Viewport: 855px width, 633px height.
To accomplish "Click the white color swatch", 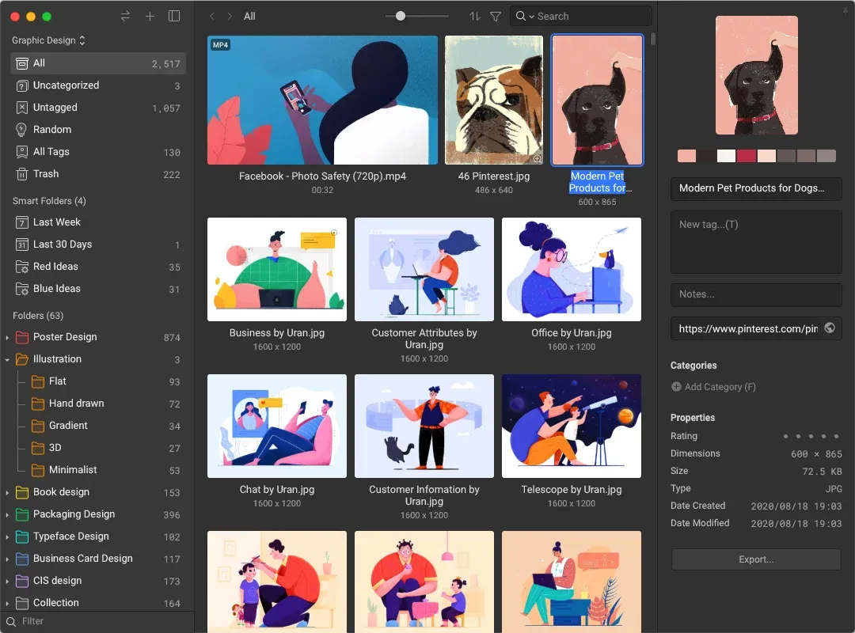I will [x=726, y=156].
